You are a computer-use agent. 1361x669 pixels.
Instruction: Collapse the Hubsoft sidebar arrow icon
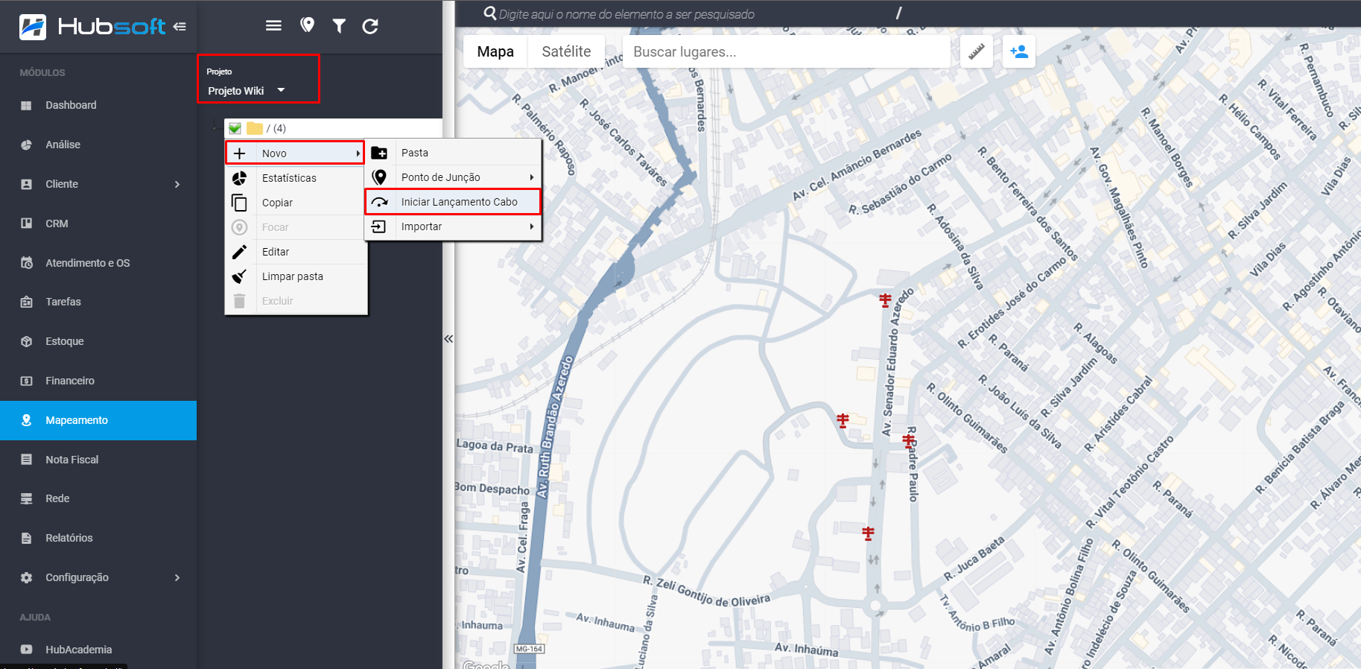(x=180, y=27)
